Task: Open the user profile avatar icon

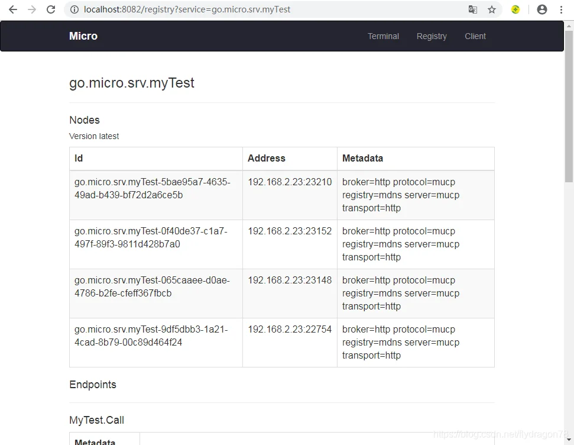Action: 542,9
